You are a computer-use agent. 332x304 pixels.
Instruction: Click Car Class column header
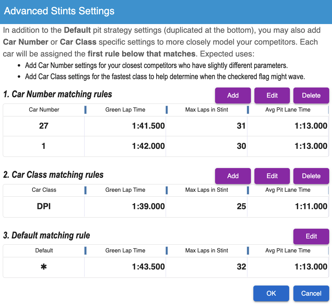point(44,190)
